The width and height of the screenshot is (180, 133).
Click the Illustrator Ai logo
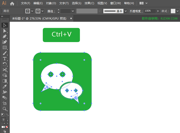pyautogui.click(x=4, y=3)
